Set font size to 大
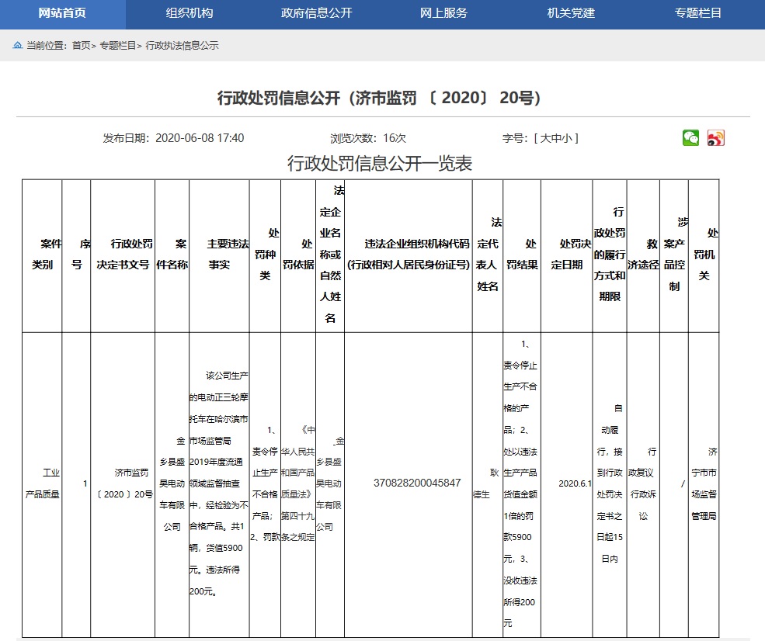 [545, 138]
